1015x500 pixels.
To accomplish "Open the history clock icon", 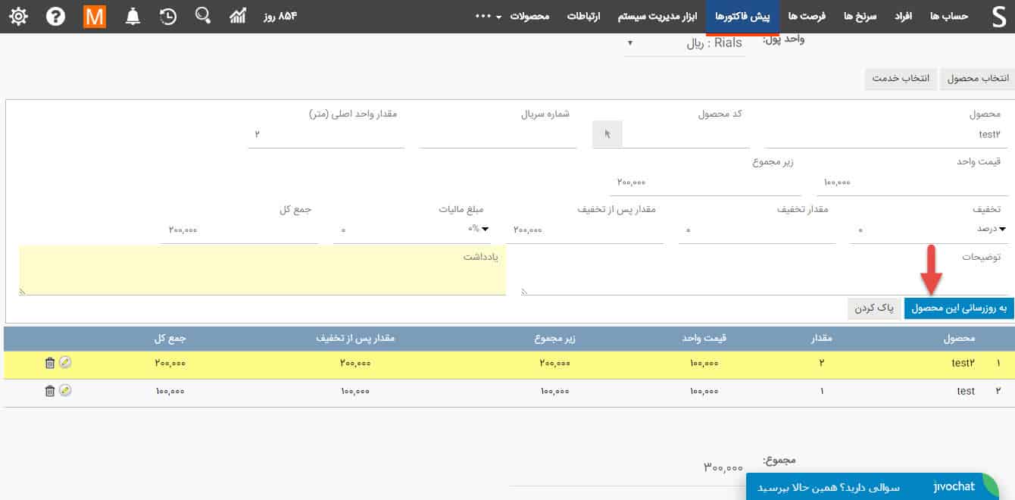I will click(168, 16).
